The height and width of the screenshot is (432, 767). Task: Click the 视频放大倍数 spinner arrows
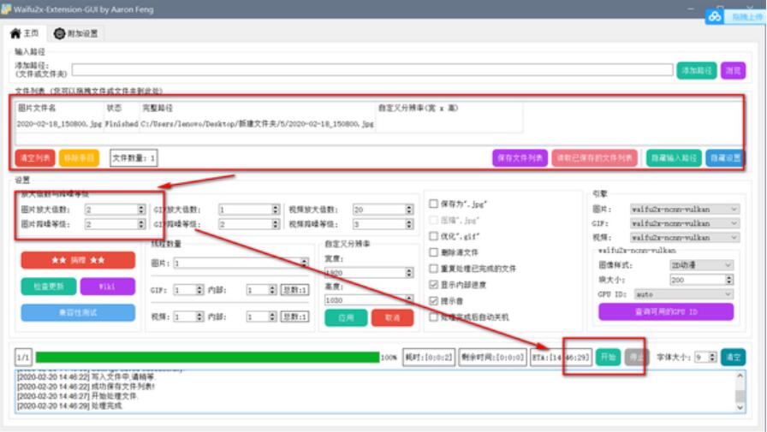pos(409,210)
